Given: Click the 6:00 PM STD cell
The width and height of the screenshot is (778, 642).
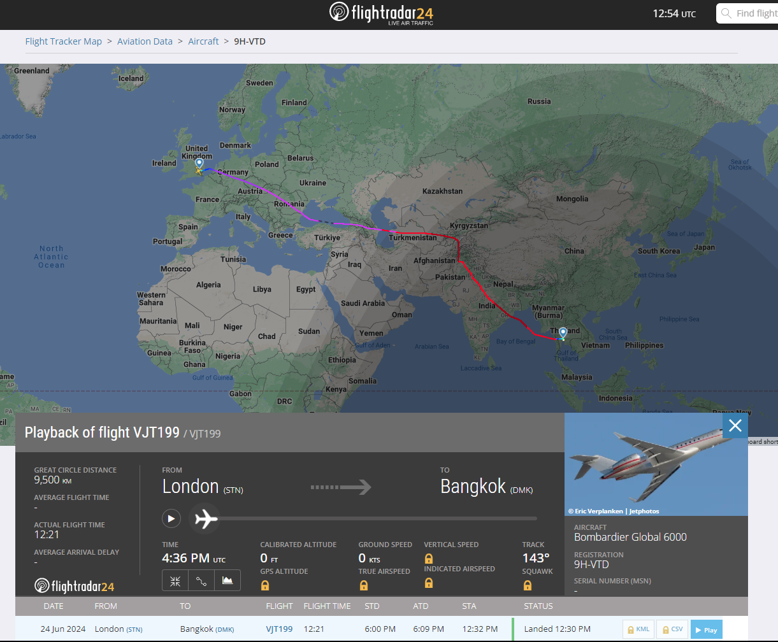Looking at the screenshot, I should [x=381, y=629].
